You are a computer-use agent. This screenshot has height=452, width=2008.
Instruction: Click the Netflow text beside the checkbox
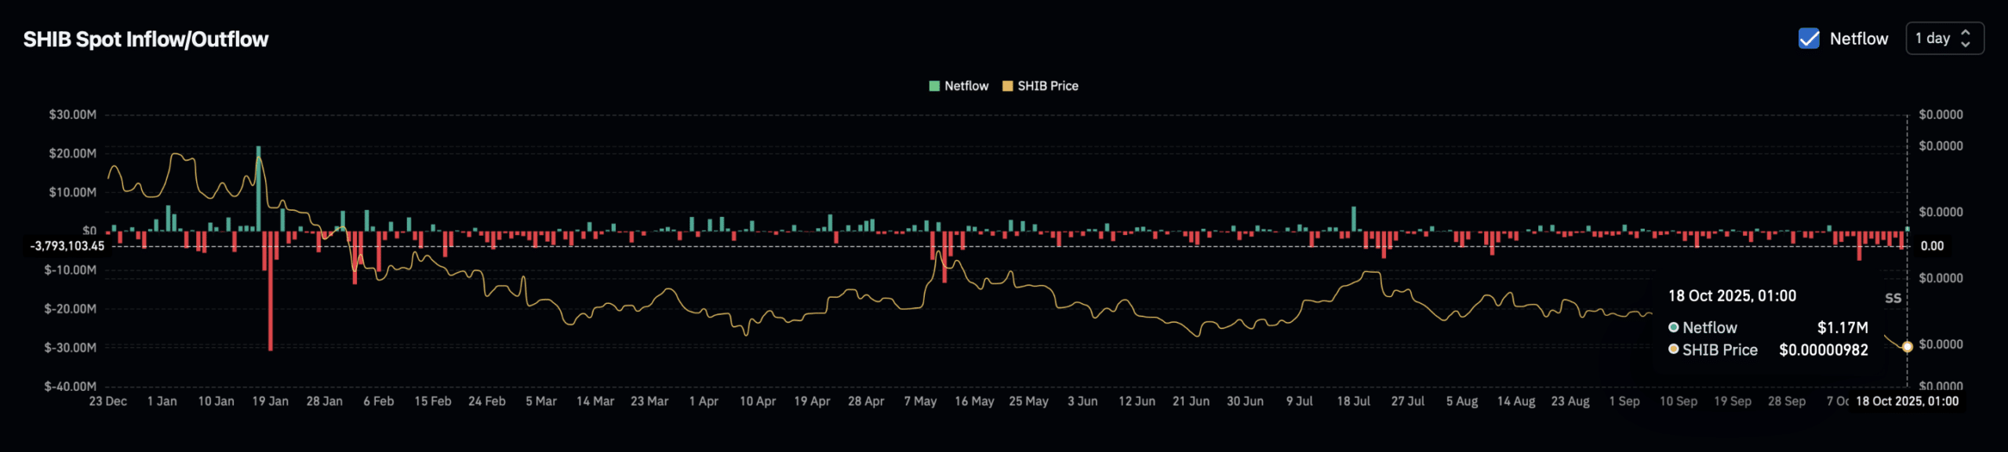point(1858,38)
